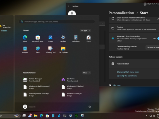The image size is (159, 119).
Task: Open Settings from the pinned apps
Action: 63,39
